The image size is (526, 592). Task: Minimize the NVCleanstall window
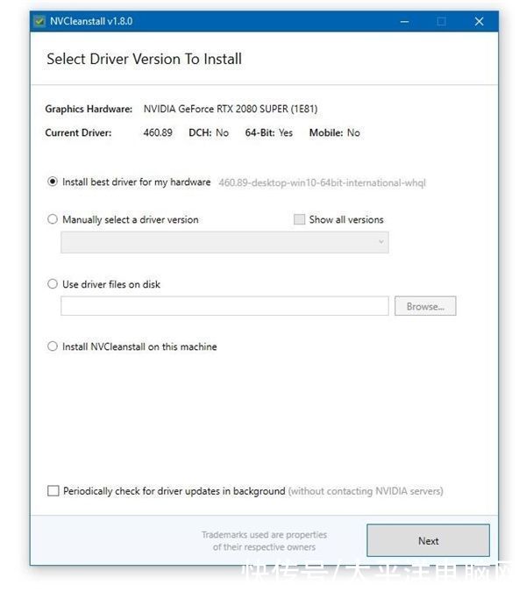[x=404, y=22]
